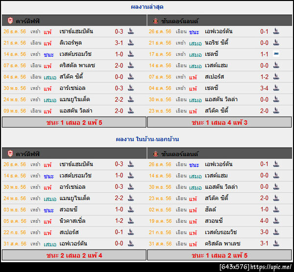
Task: Click the 3-4 score in the 04 ธ.ค. 56 เชลซี row
Action: 264,88
